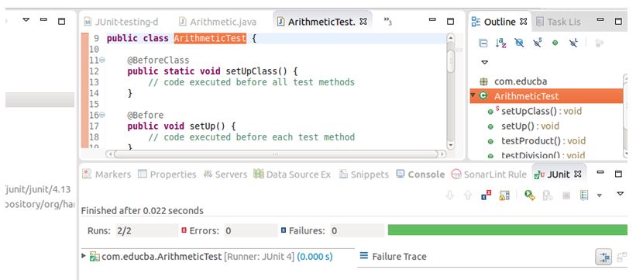
Task: Click Rerun Test Failures First icon
Action: coord(548,195)
